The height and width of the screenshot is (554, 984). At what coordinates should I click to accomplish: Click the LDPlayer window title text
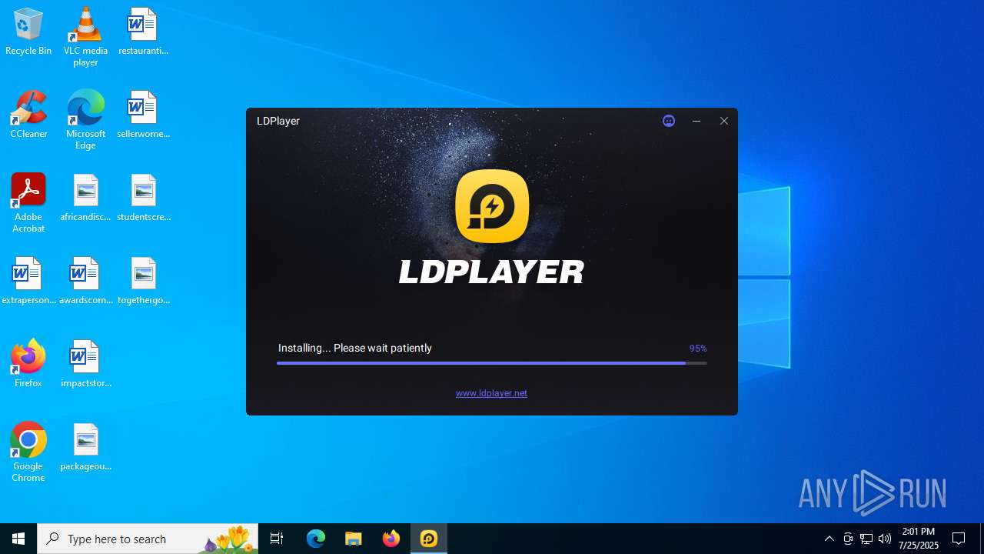point(278,121)
